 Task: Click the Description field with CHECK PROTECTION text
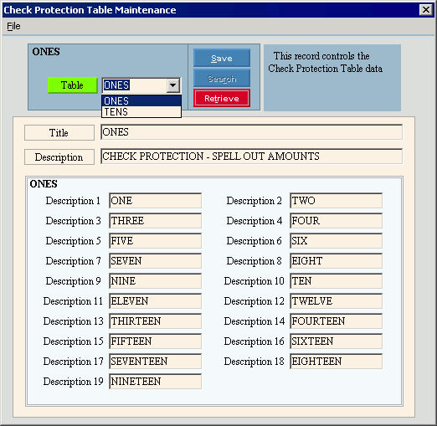point(251,157)
